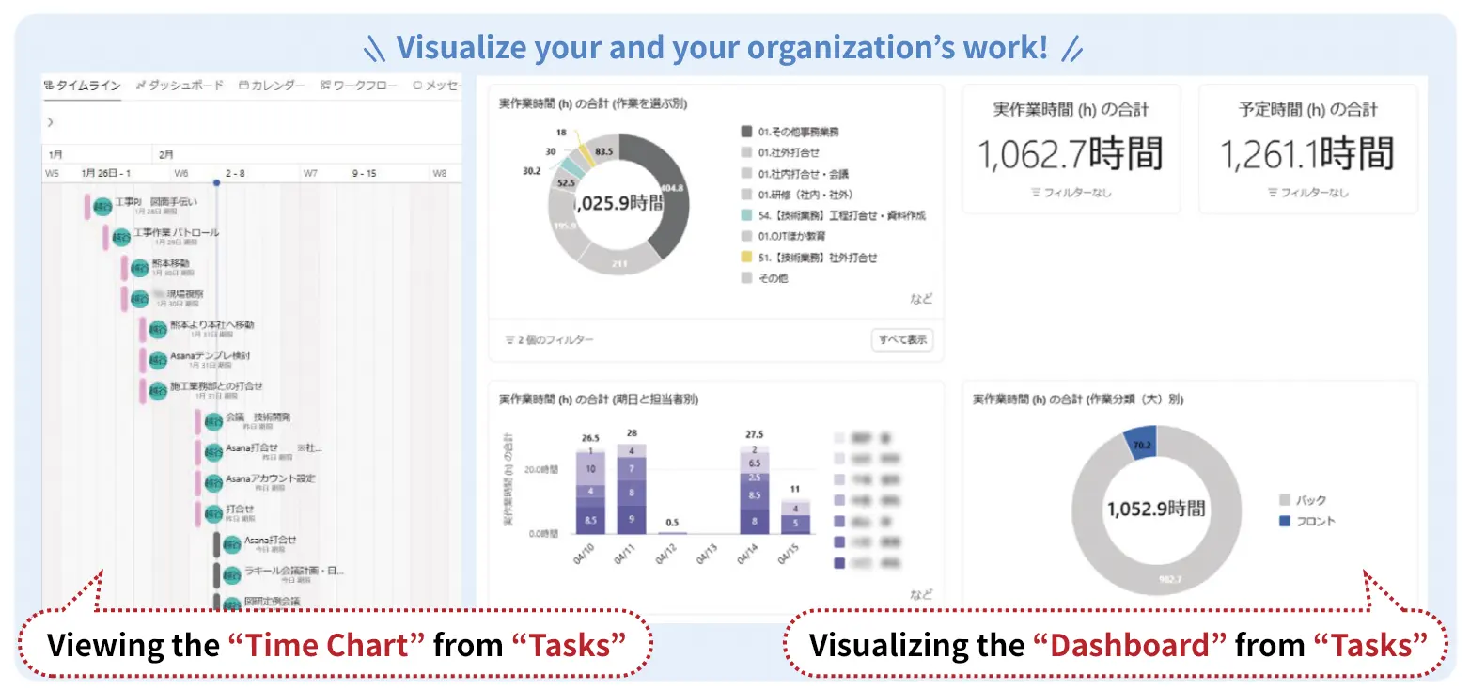Open the ワークフロー tab
Screen dimensions: 1470x690
point(359,86)
